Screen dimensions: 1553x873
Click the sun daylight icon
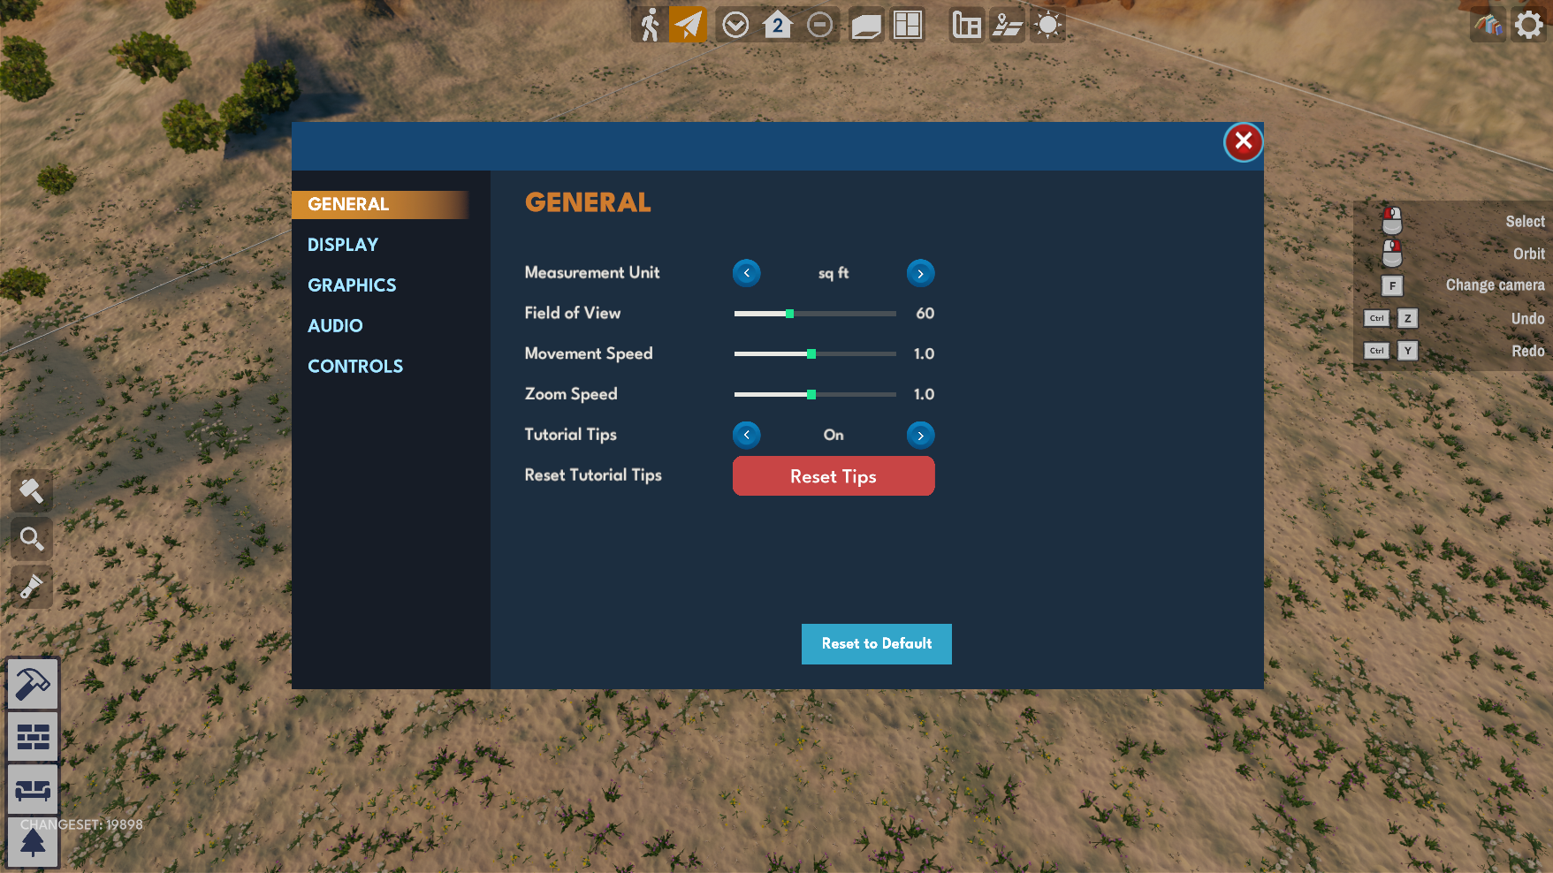(x=1047, y=25)
